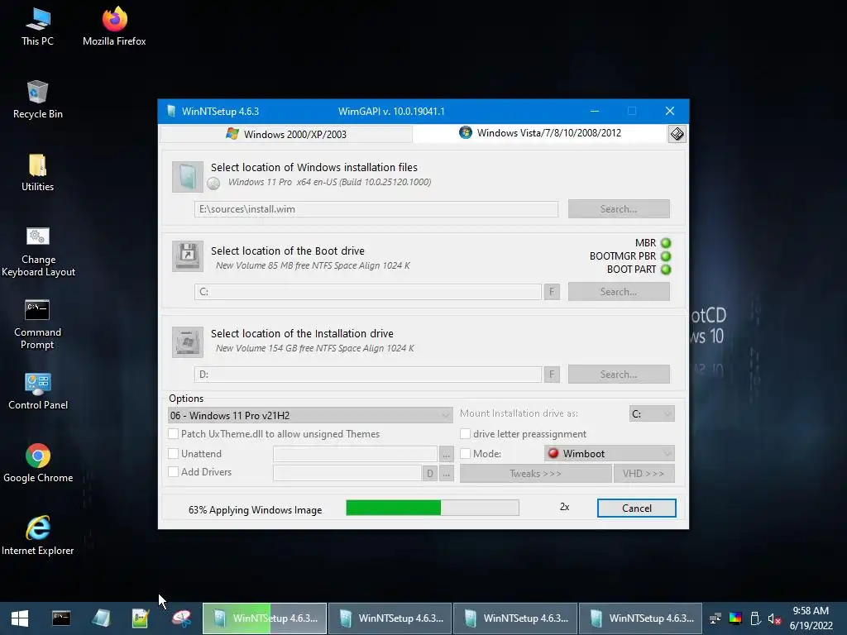Click F button beside Installation drive path
The image size is (847, 635).
click(552, 375)
